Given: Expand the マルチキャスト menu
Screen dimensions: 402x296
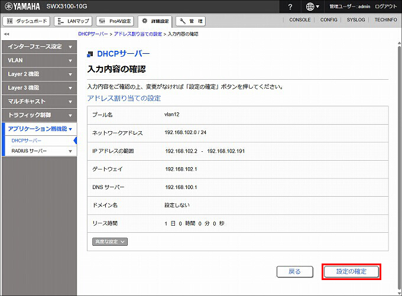Looking at the screenshot, I should [39, 102].
